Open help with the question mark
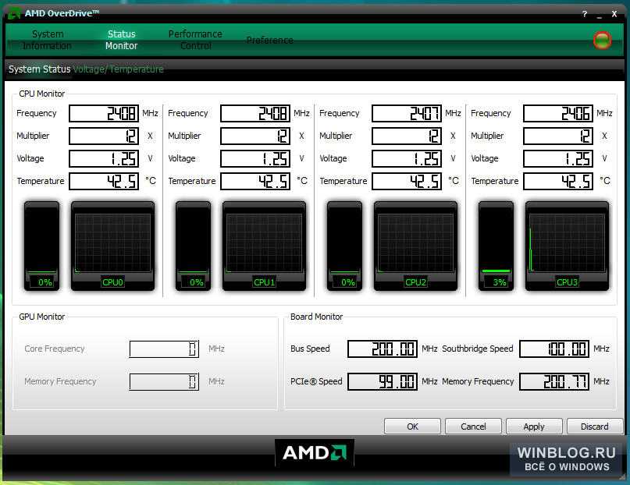630x485 pixels. [x=585, y=14]
